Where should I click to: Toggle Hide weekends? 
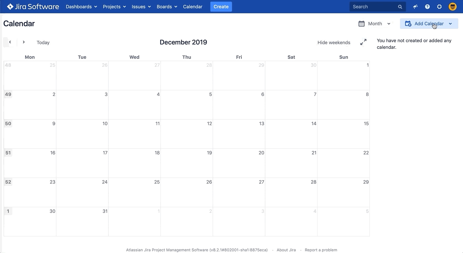[334, 42]
